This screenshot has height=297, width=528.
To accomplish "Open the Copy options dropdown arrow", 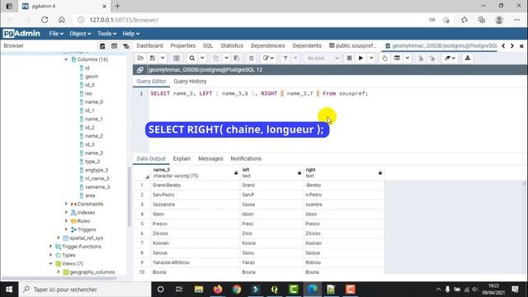I will tap(226, 58).
